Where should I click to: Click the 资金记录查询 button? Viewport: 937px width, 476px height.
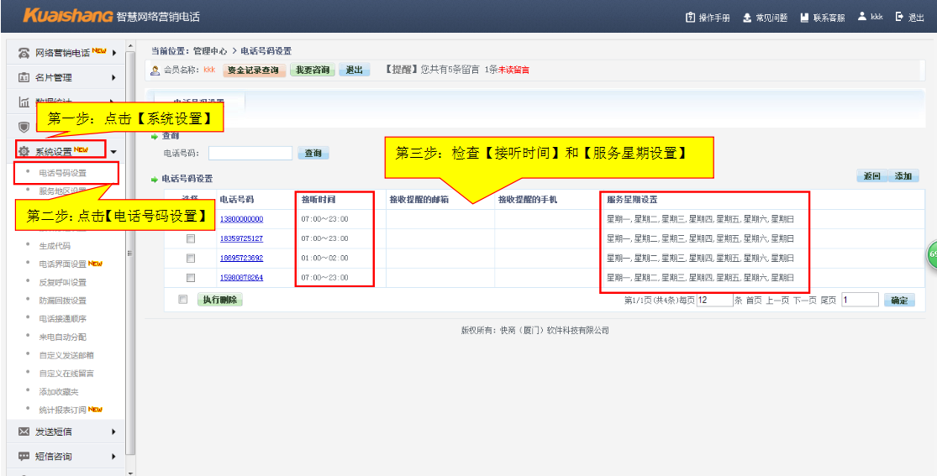pos(254,71)
